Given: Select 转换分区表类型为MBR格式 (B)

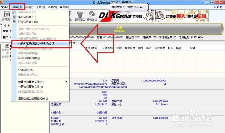Looking at the screenshot, I should pos(37,43).
